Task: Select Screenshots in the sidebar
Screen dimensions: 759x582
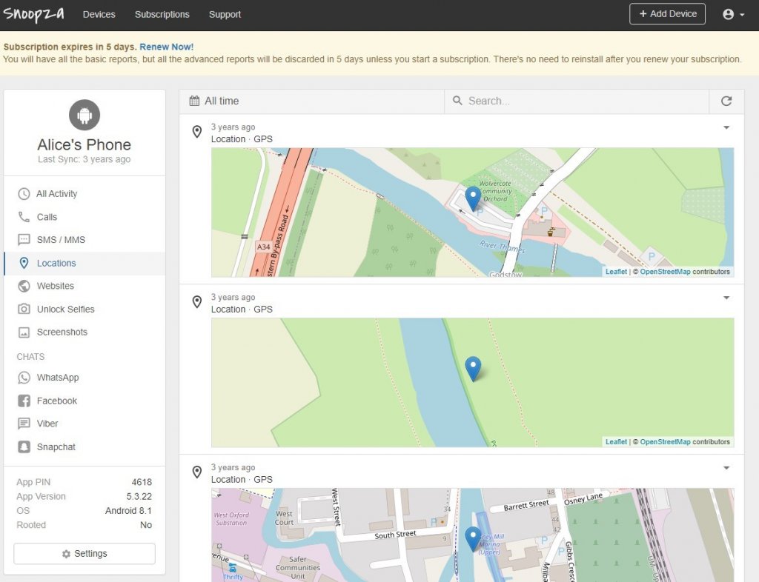Action: [84, 332]
